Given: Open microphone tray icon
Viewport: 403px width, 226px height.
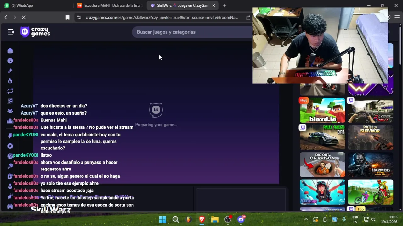Looking at the screenshot, I should click(344, 219).
